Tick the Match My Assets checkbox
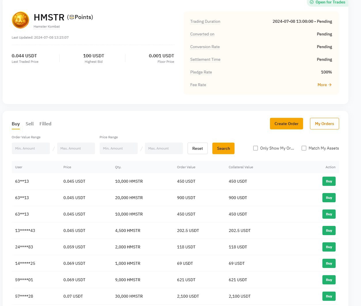 (304, 148)
